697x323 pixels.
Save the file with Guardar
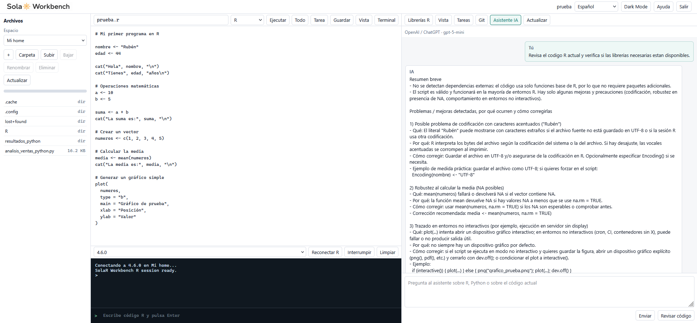[342, 20]
